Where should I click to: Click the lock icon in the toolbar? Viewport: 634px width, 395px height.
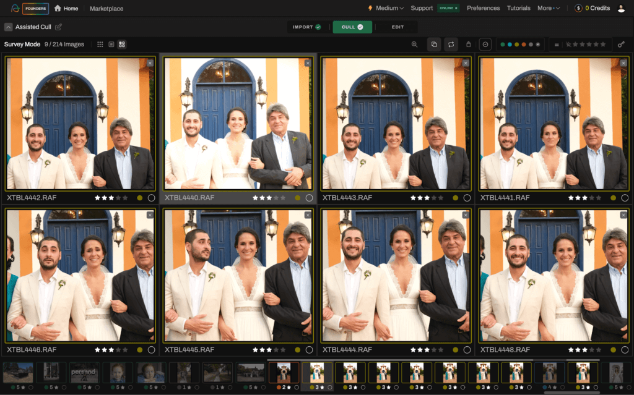(468, 45)
